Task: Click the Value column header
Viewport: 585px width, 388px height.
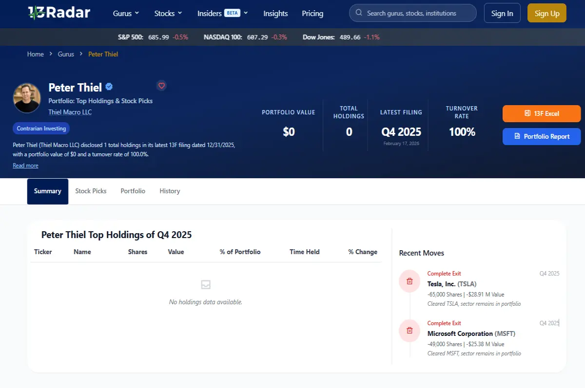Action: click(x=176, y=252)
